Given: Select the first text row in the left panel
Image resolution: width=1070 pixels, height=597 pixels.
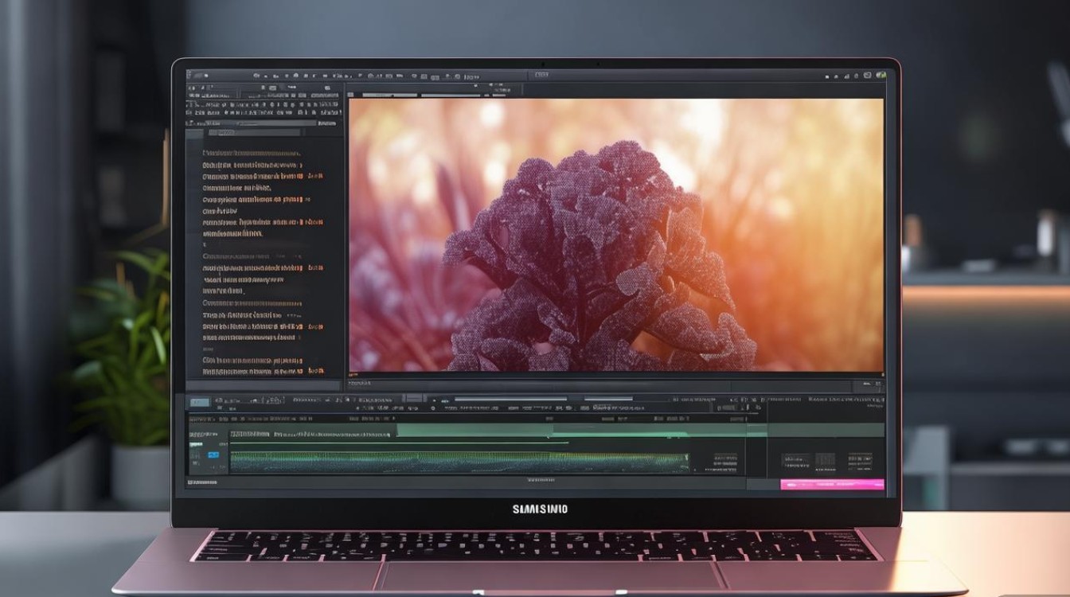Looking at the screenshot, I should [x=252, y=153].
